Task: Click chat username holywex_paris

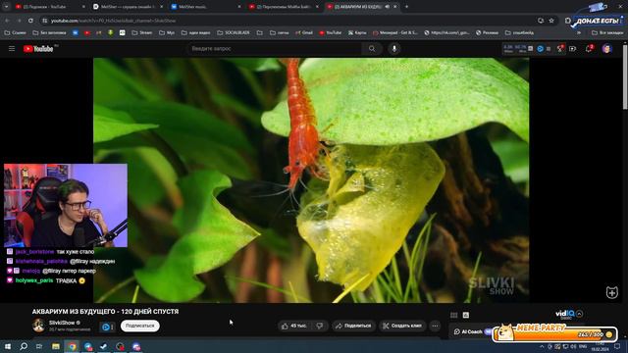Action: click(34, 280)
